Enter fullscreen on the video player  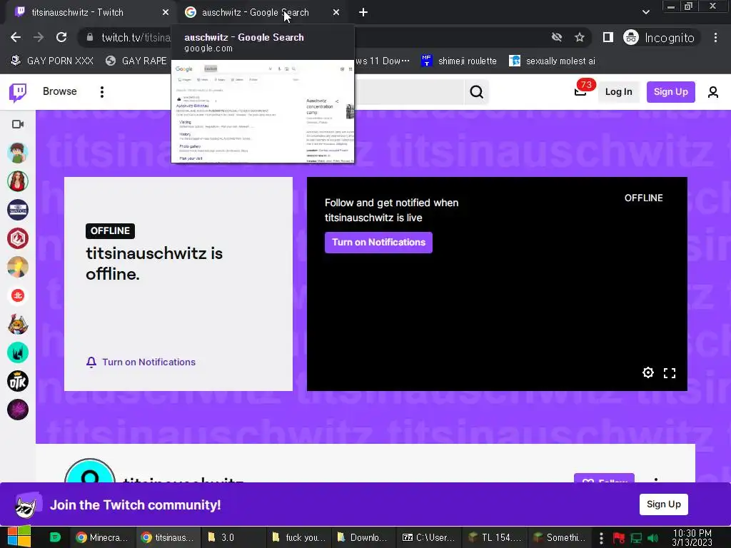(670, 372)
